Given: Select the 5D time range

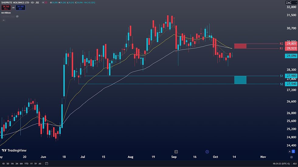Looking at the screenshot, I should (x=8, y=164).
